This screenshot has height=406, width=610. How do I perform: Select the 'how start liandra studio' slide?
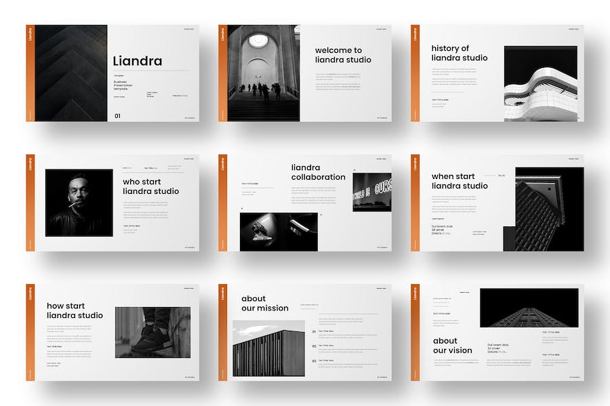coord(113,332)
